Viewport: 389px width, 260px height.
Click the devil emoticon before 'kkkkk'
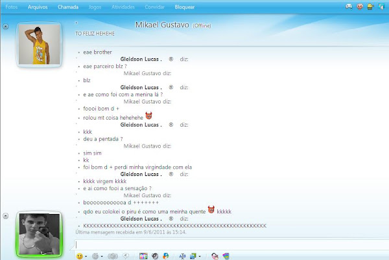211,210
